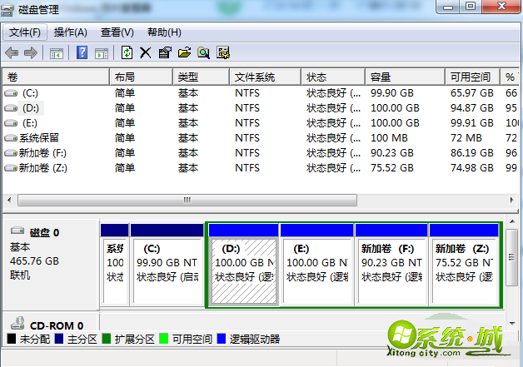Click the black X delete icon
The height and width of the screenshot is (367, 523).
click(x=146, y=52)
